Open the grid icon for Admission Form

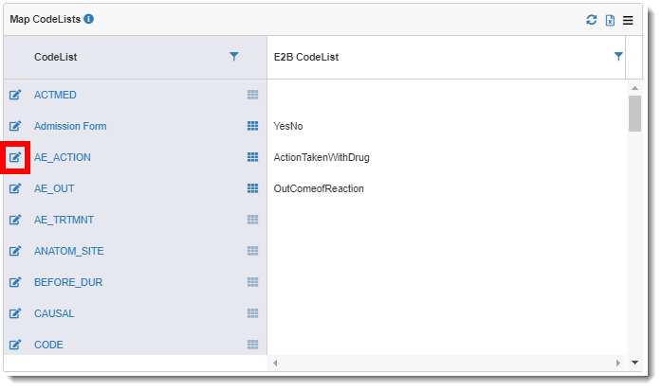click(x=252, y=126)
